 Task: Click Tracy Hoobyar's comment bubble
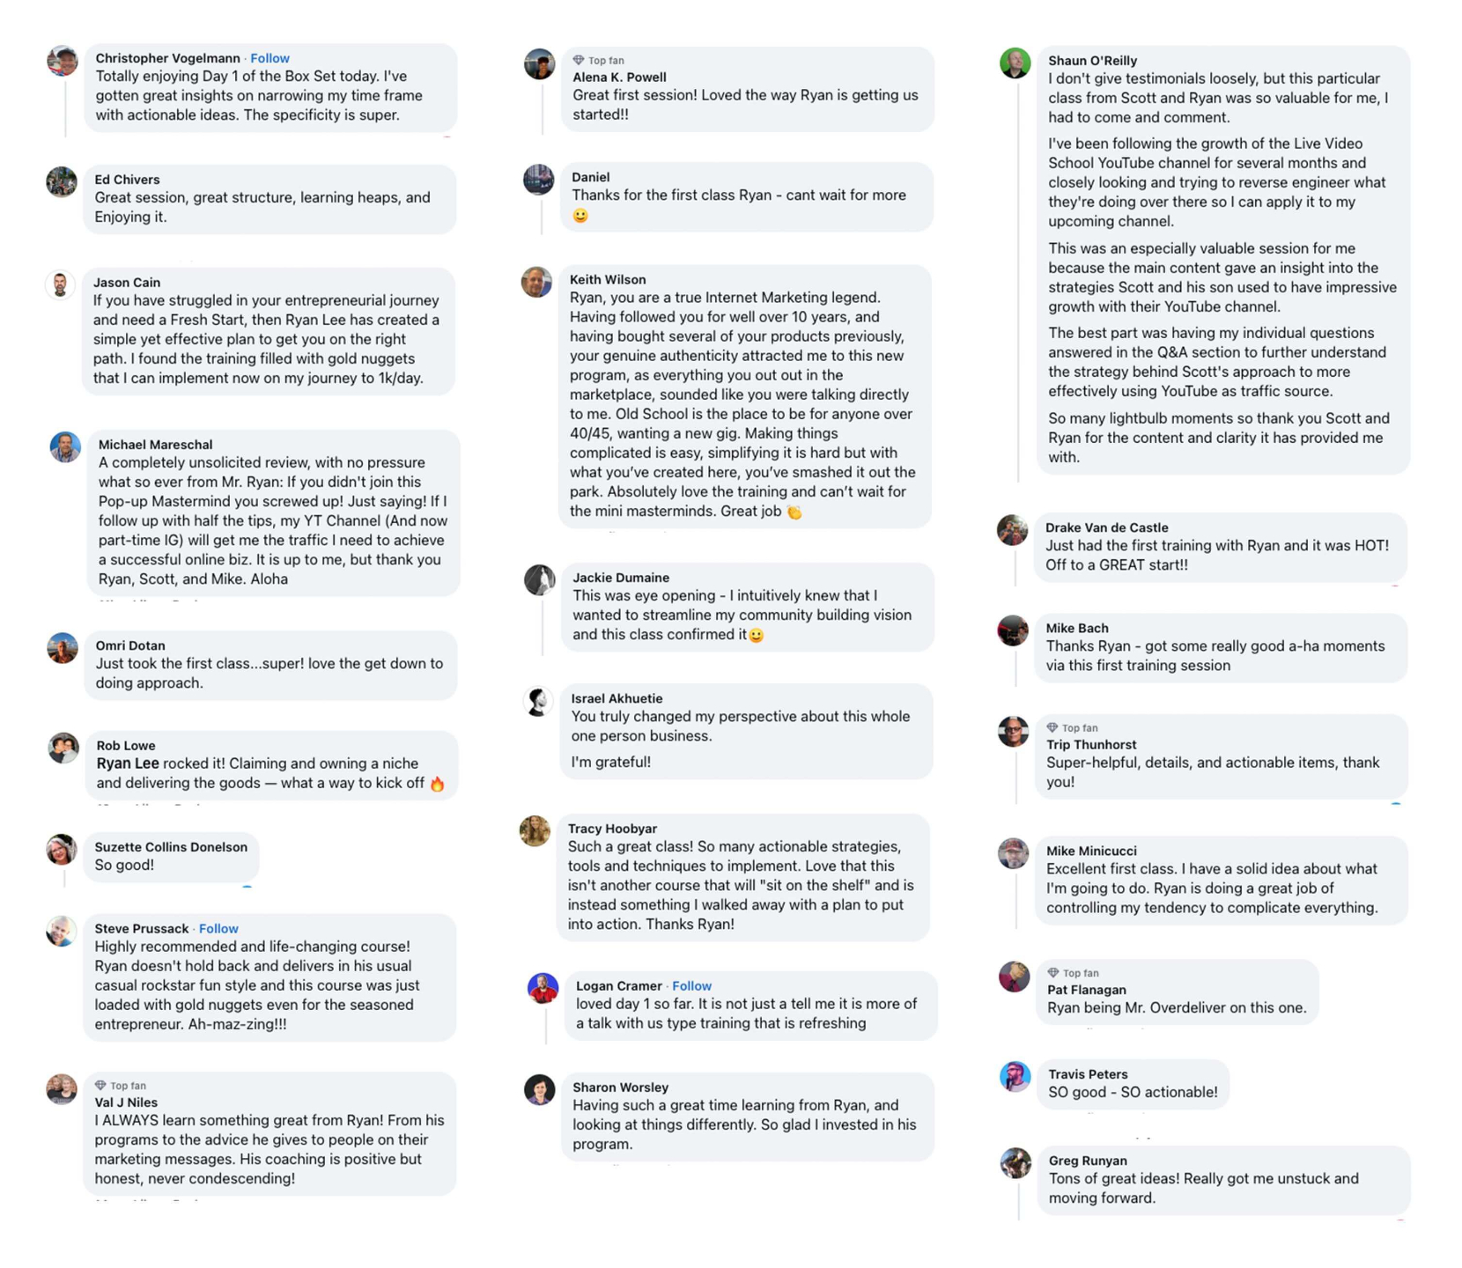coord(742,877)
